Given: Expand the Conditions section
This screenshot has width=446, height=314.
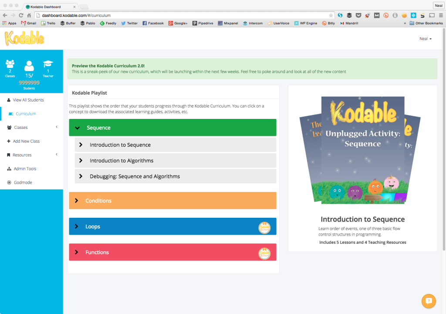Looking at the screenshot, I should [172, 200].
